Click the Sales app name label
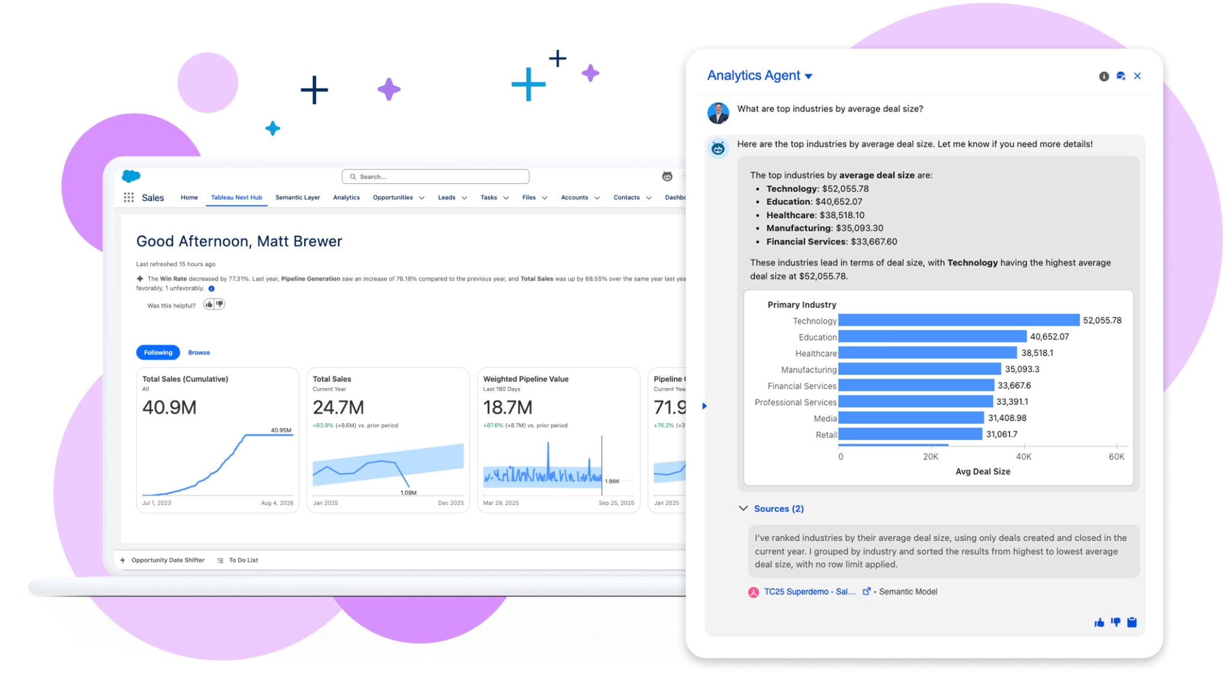Image resolution: width=1230 pixels, height=692 pixels. (153, 198)
